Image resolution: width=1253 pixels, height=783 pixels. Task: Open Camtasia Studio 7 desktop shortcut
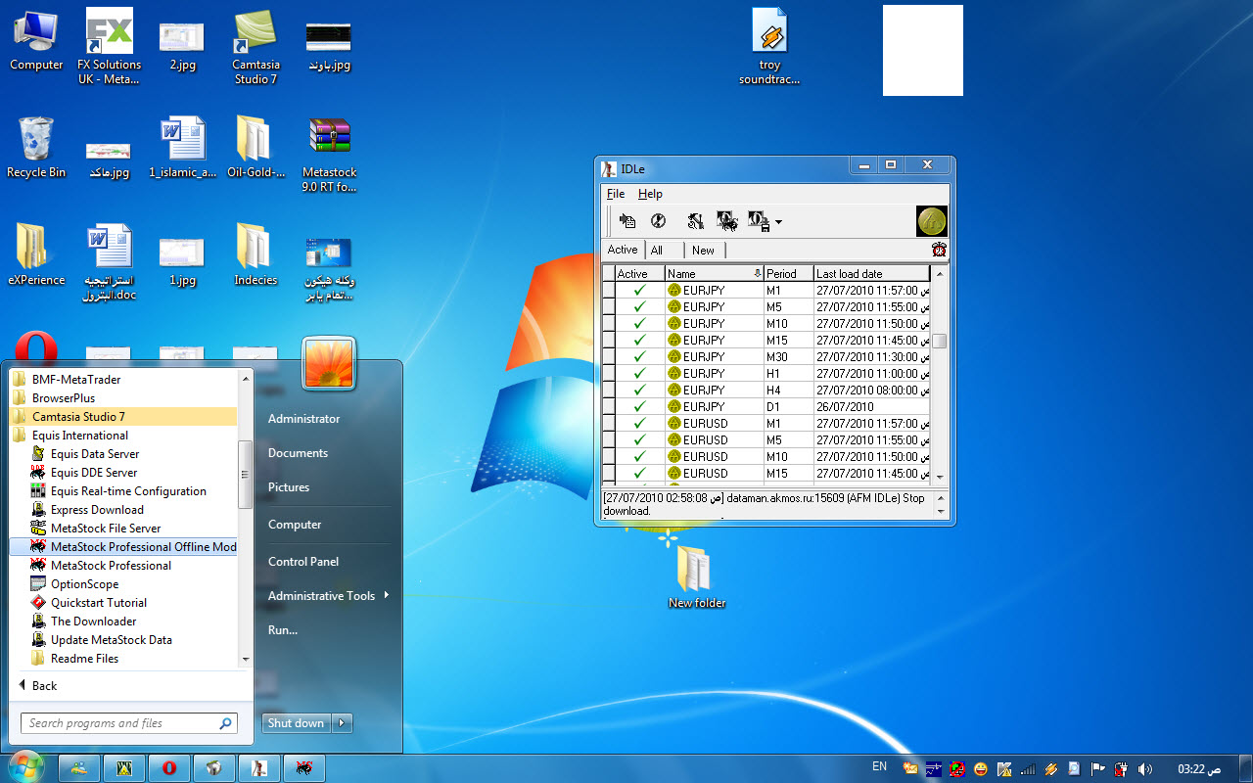[255, 45]
